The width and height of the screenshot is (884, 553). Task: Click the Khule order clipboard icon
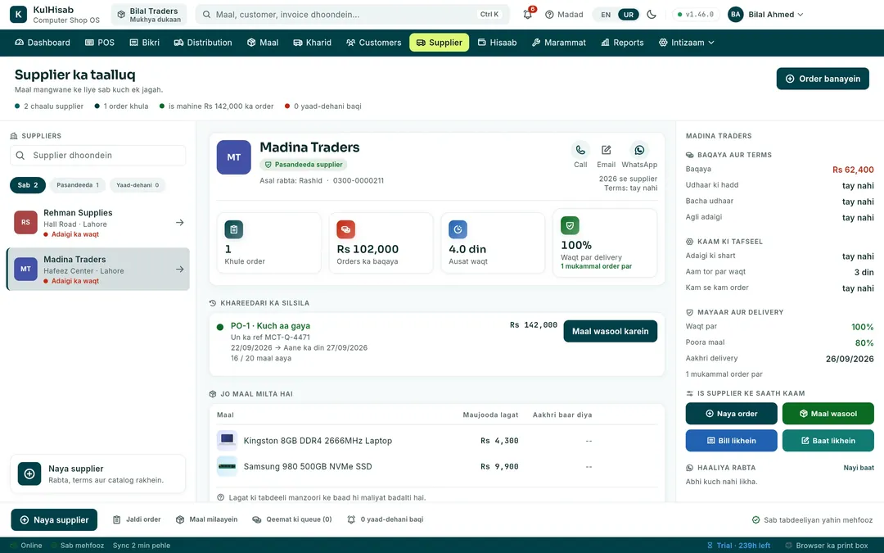click(233, 229)
